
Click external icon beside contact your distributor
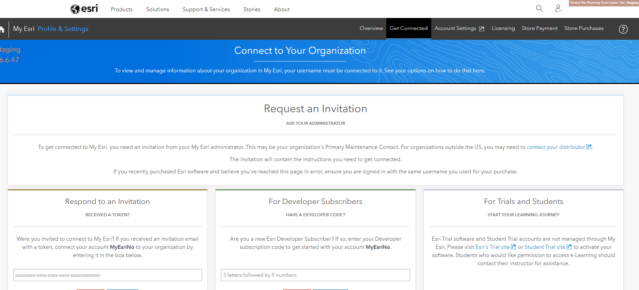[x=589, y=147]
